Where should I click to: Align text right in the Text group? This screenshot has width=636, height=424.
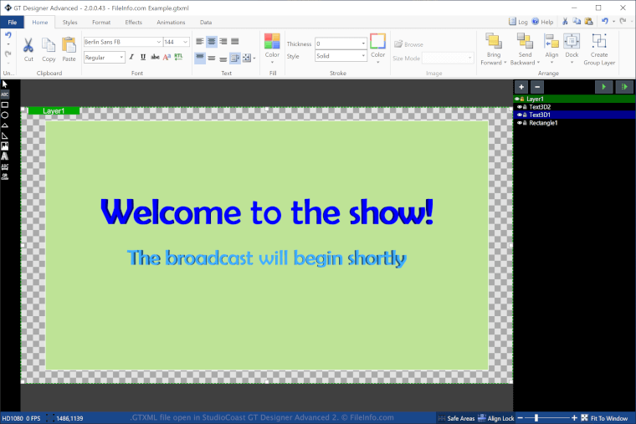pos(223,41)
